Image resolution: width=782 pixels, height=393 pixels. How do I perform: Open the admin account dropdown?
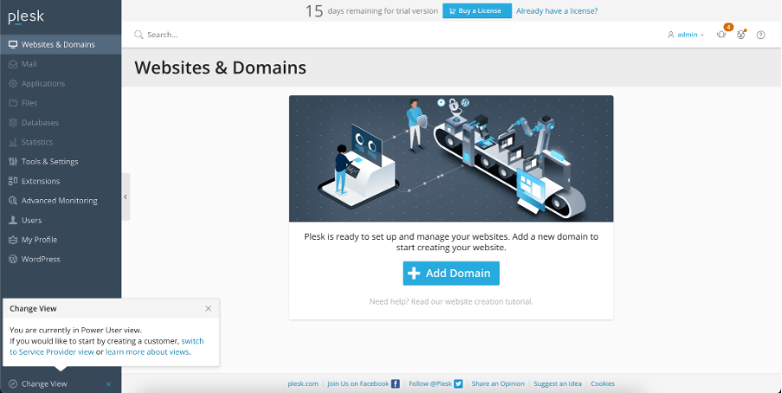[686, 35]
